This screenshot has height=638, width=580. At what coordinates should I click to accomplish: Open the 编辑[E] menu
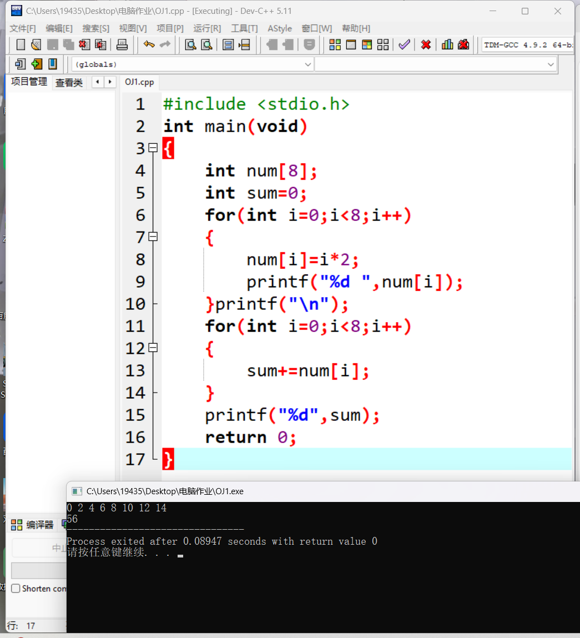pyautogui.click(x=59, y=28)
